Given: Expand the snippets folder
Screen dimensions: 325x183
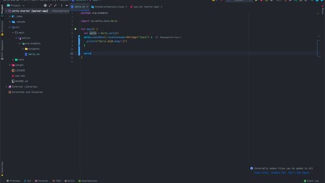Looking at the screenshot, I should click(23, 49).
